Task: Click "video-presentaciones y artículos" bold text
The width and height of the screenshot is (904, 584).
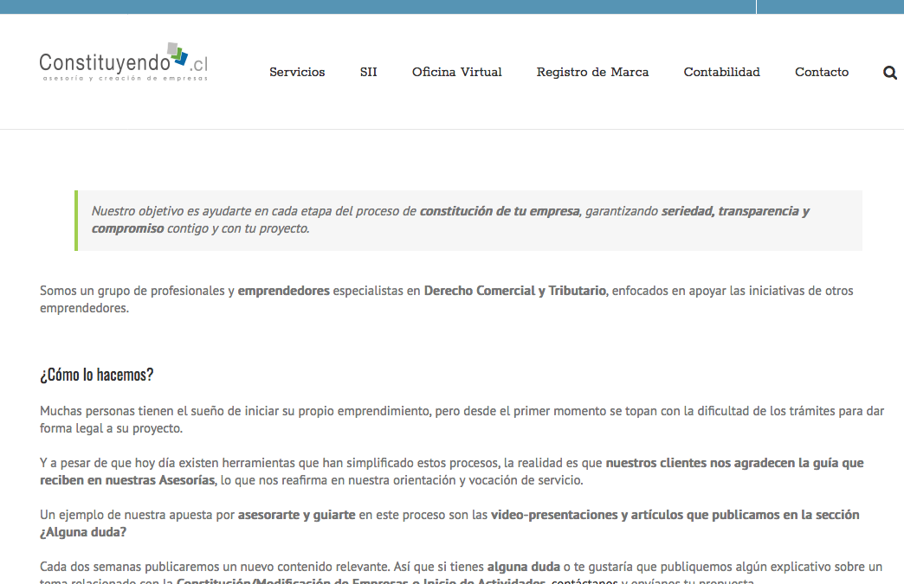Action: (x=587, y=515)
